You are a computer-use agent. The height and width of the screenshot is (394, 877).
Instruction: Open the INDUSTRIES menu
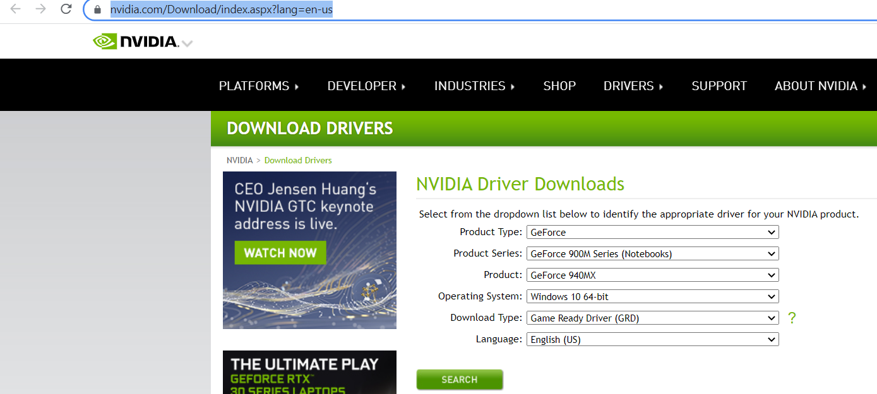click(474, 86)
